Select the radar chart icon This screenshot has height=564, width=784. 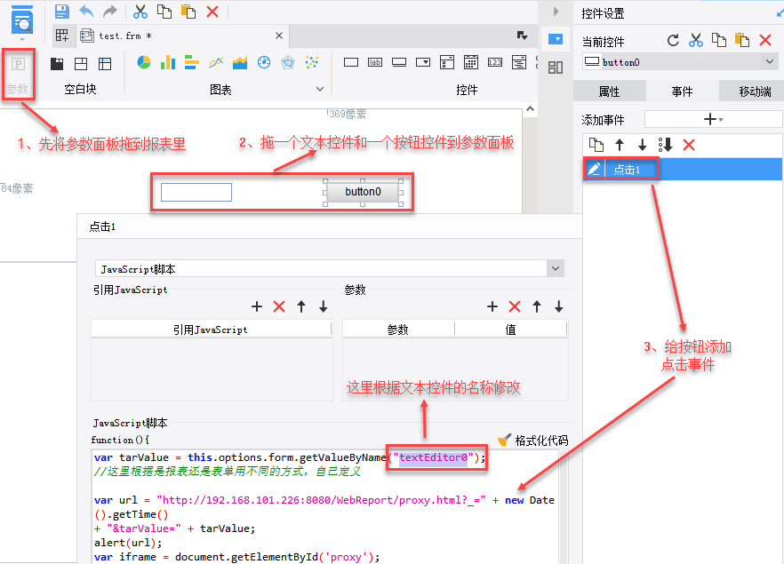(288, 62)
